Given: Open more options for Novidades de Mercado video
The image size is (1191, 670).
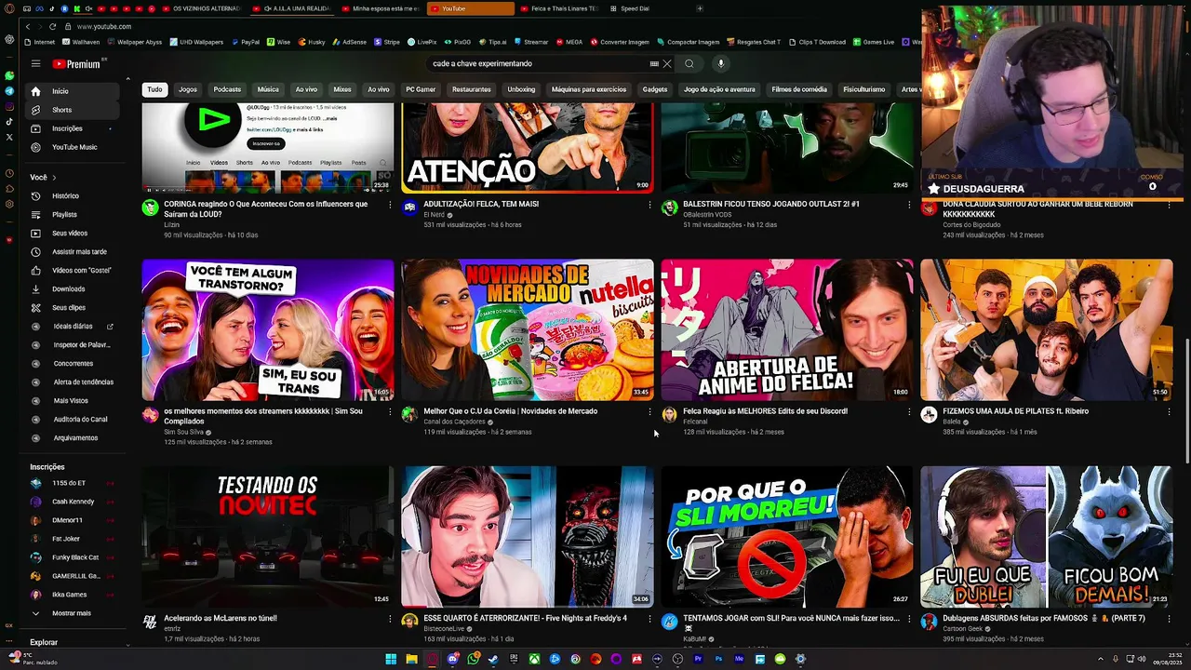Looking at the screenshot, I should [649, 411].
